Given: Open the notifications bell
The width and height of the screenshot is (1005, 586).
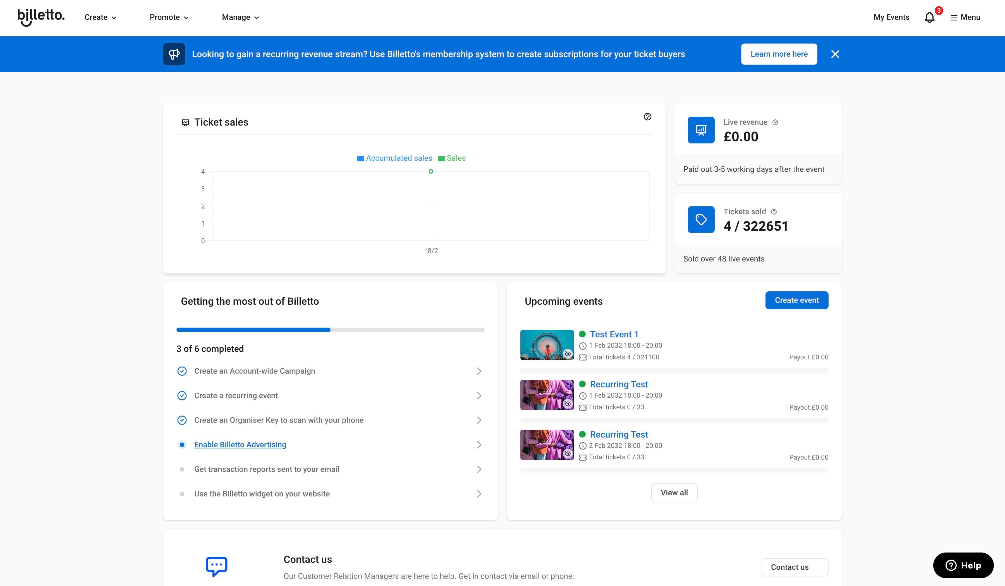Looking at the screenshot, I should pos(929,18).
